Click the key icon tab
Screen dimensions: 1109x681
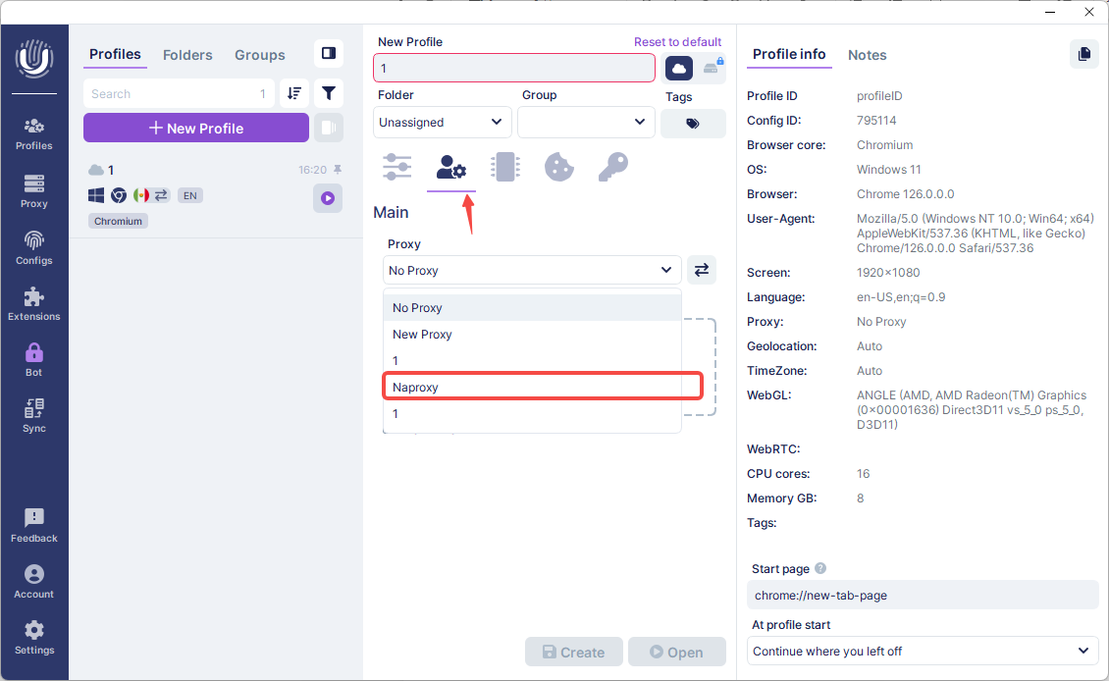[x=612, y=167]
